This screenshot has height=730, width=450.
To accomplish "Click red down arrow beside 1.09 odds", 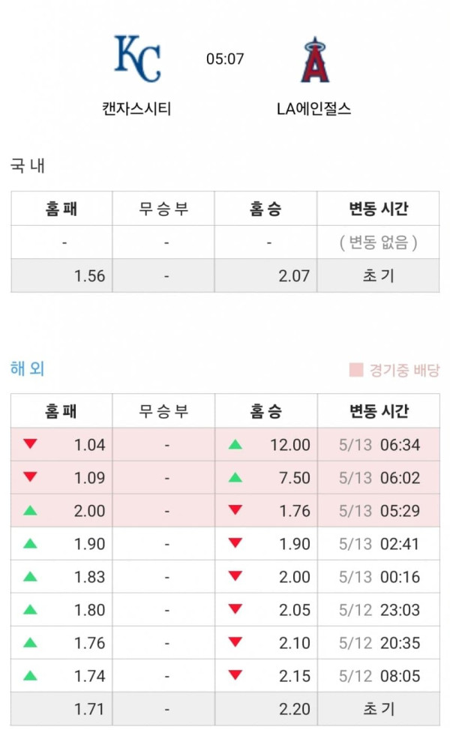I will tap(30, 476).
